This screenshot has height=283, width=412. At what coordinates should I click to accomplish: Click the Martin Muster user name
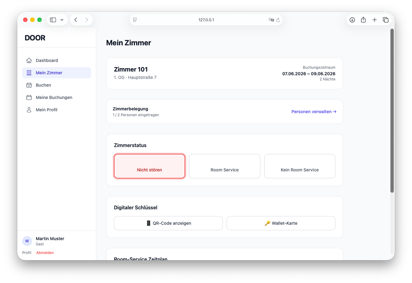50,239
